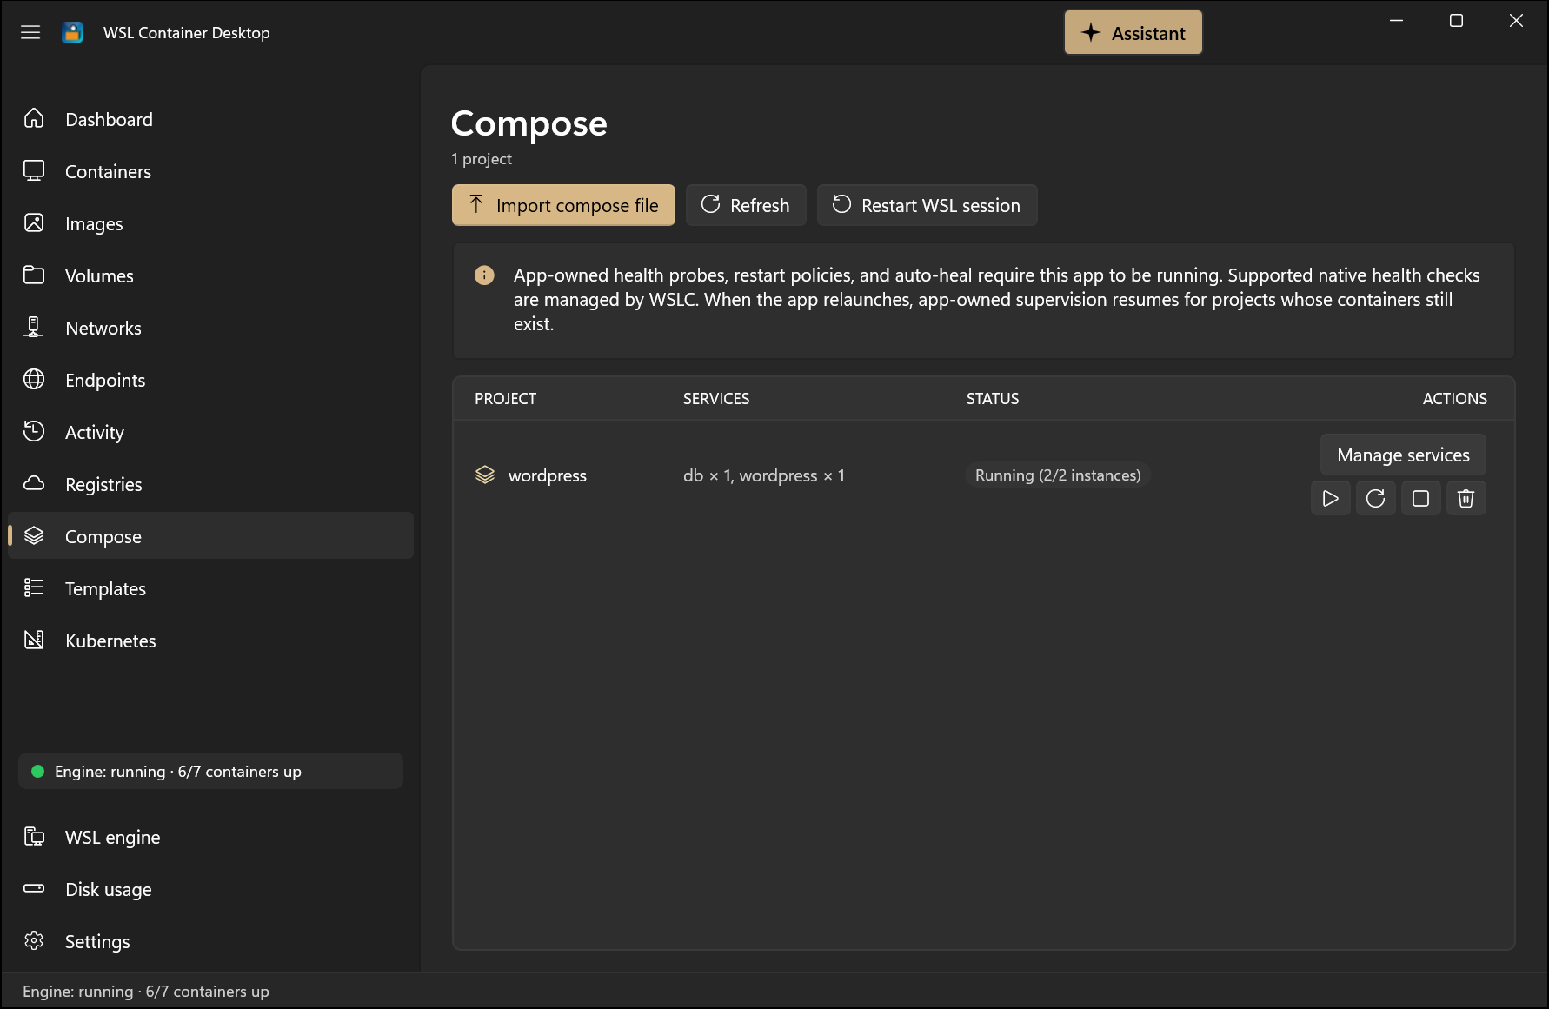
Task: Refresh the compose project list
Action: click(x=746, y=205)
